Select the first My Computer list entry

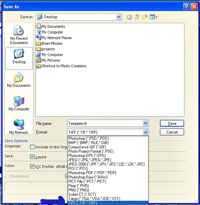click(x=50, y=32)
